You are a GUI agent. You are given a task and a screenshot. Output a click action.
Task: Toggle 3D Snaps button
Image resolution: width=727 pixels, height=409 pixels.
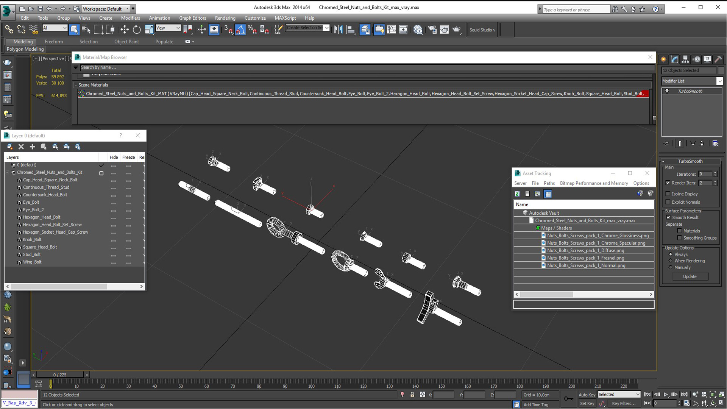[x=228, y=30]
